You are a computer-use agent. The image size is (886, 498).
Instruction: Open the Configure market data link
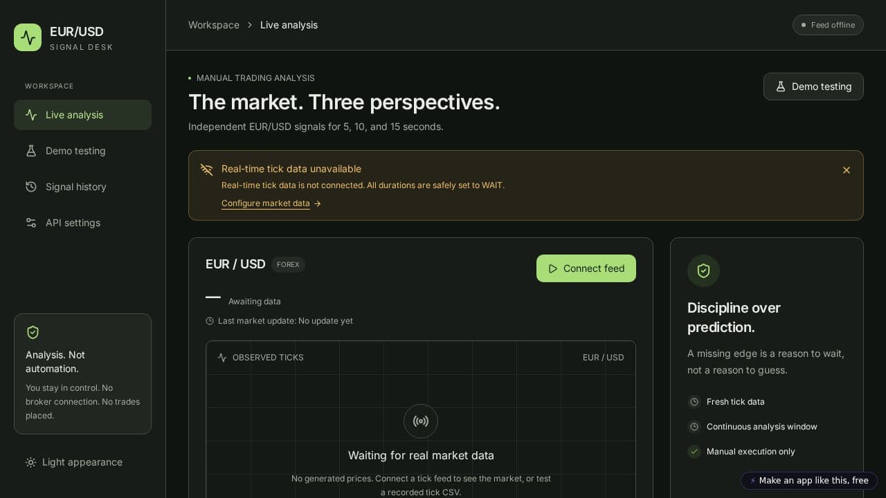coord(266,203)
